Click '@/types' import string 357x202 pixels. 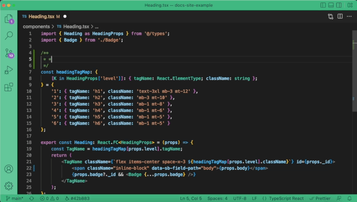156,33
